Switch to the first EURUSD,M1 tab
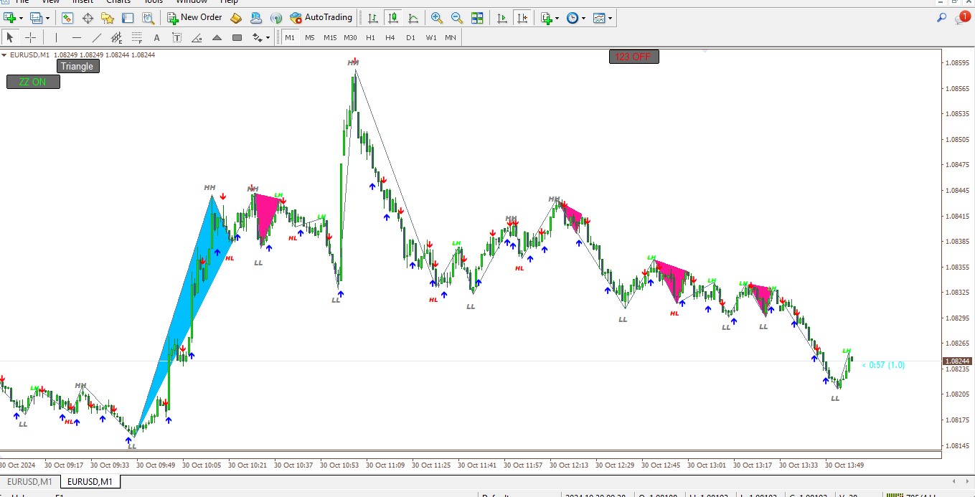Image resolution: width=975 pixels, height=497 pixels. pyautogui.click(x=30, y=482)
